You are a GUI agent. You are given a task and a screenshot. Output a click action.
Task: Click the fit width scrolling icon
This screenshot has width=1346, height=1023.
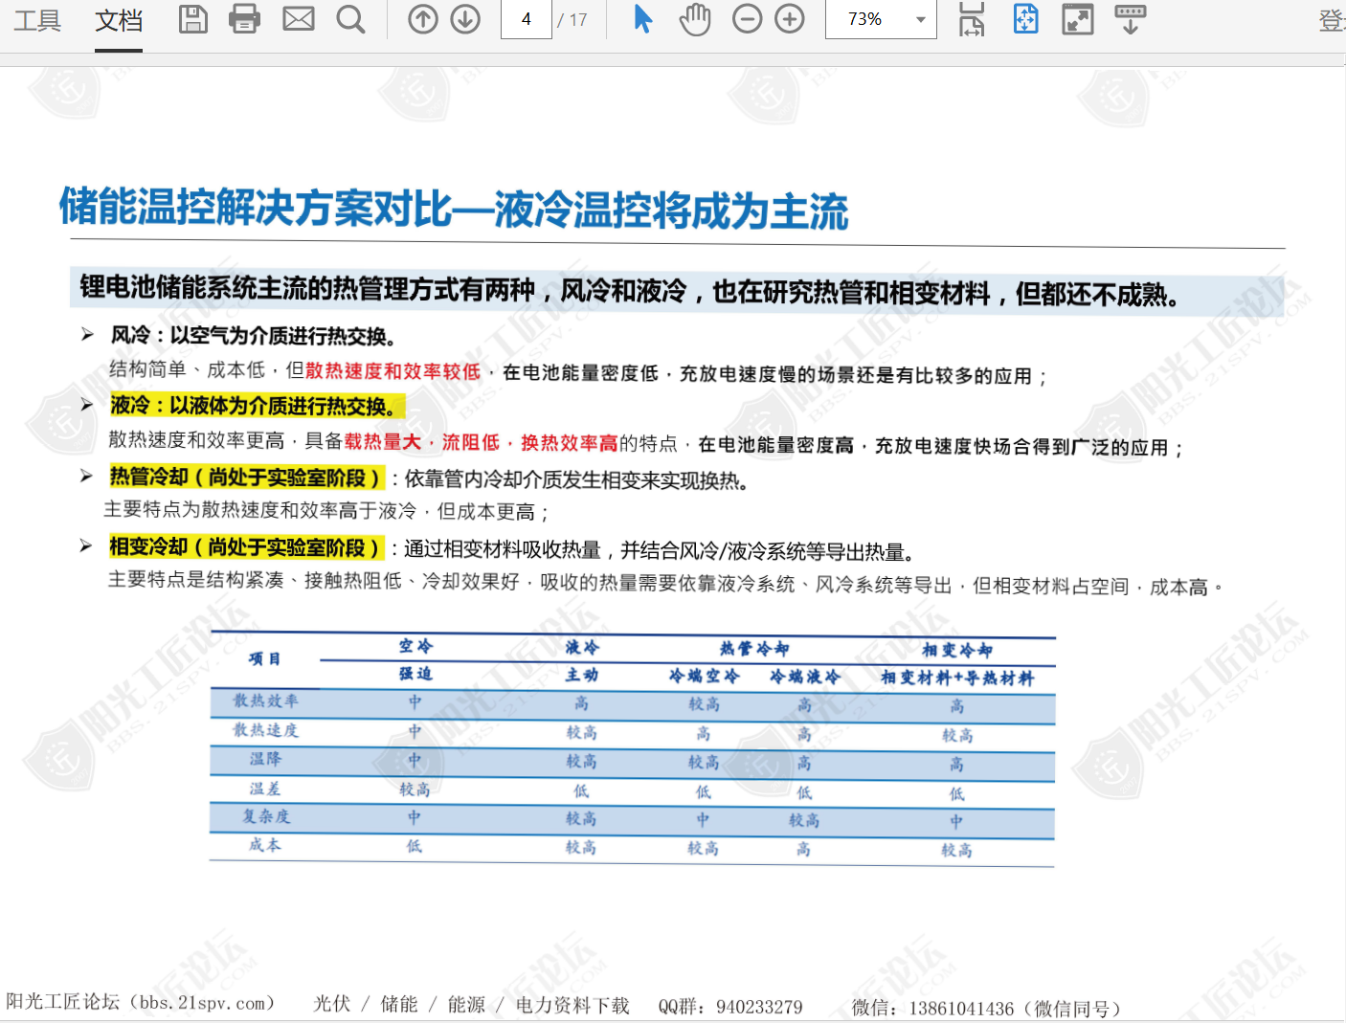click(972, 19)
